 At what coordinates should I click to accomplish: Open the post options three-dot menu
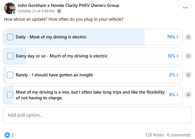pos(185,8)
